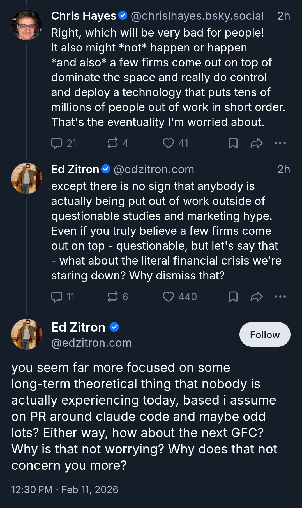Bookmark Chris Hayes' post
Image resolution: width=302 pixels, height=508 pixels.
[x=233, y=143]
